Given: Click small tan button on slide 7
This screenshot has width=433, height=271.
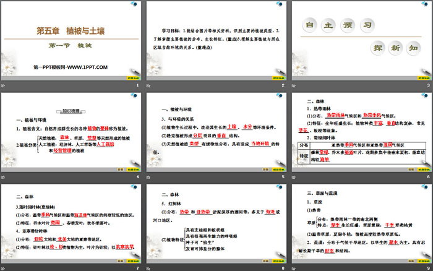Looking at the screenshot, I should pyautogui.click(x=121, y=261).
